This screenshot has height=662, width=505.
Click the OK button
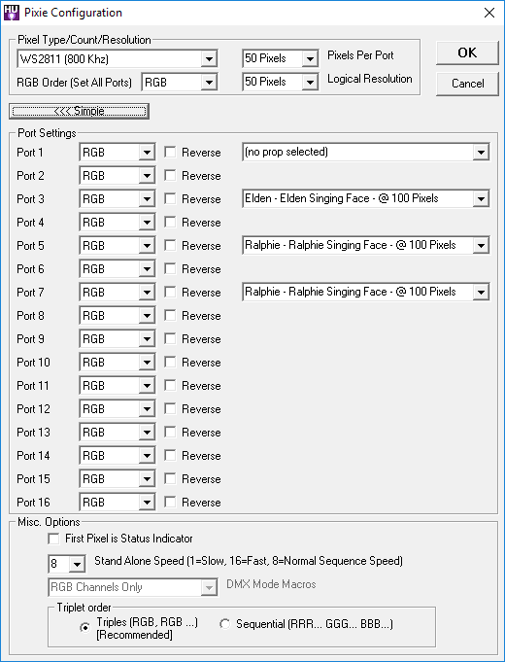[x=467, y=53]
